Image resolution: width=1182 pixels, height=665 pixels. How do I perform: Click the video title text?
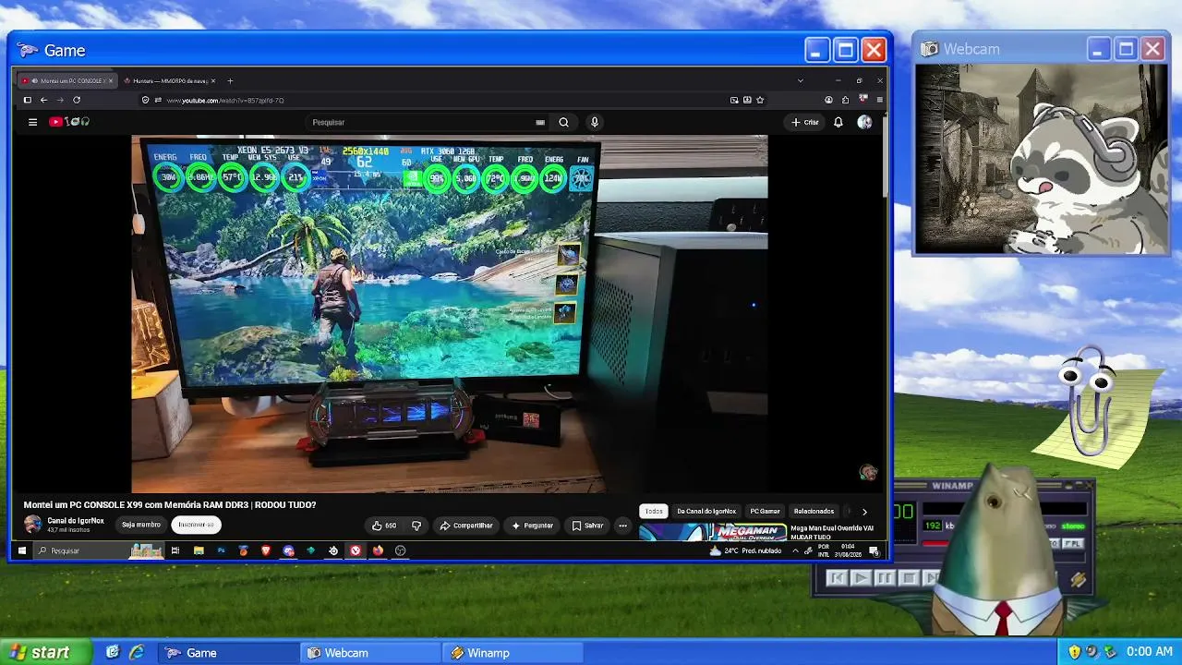coord(170,505)
